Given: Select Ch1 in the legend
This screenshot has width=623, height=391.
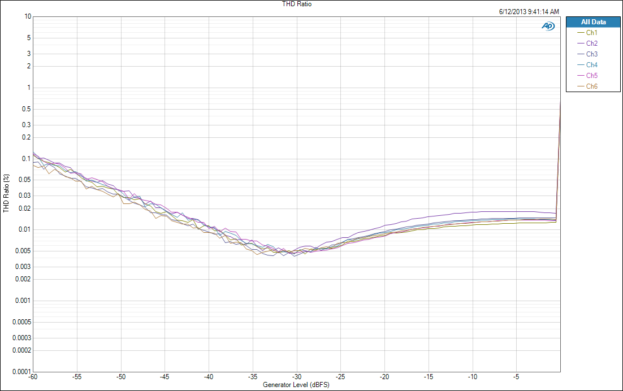Looking at the screenshot, I should pyautogui.click(x=587, y=33).
